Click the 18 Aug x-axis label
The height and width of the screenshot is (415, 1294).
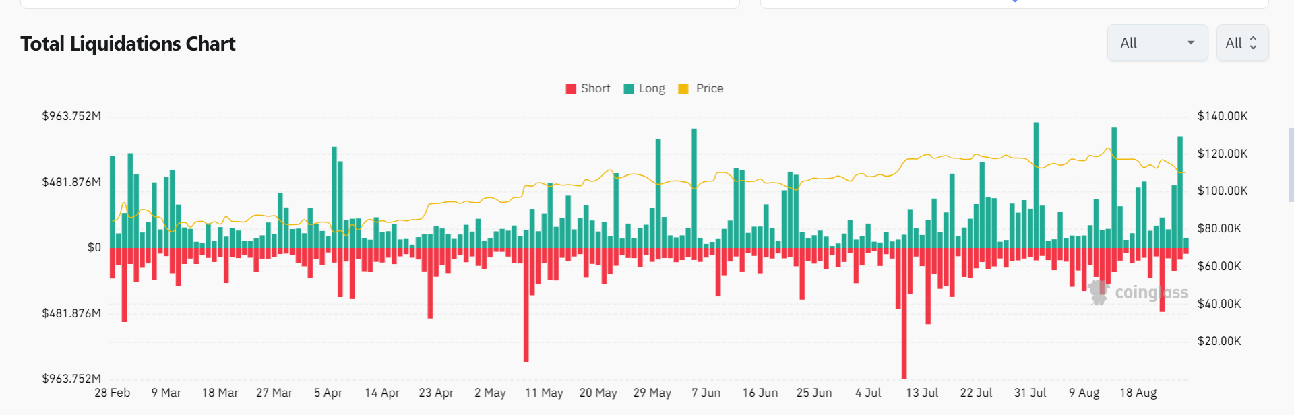1138,393
